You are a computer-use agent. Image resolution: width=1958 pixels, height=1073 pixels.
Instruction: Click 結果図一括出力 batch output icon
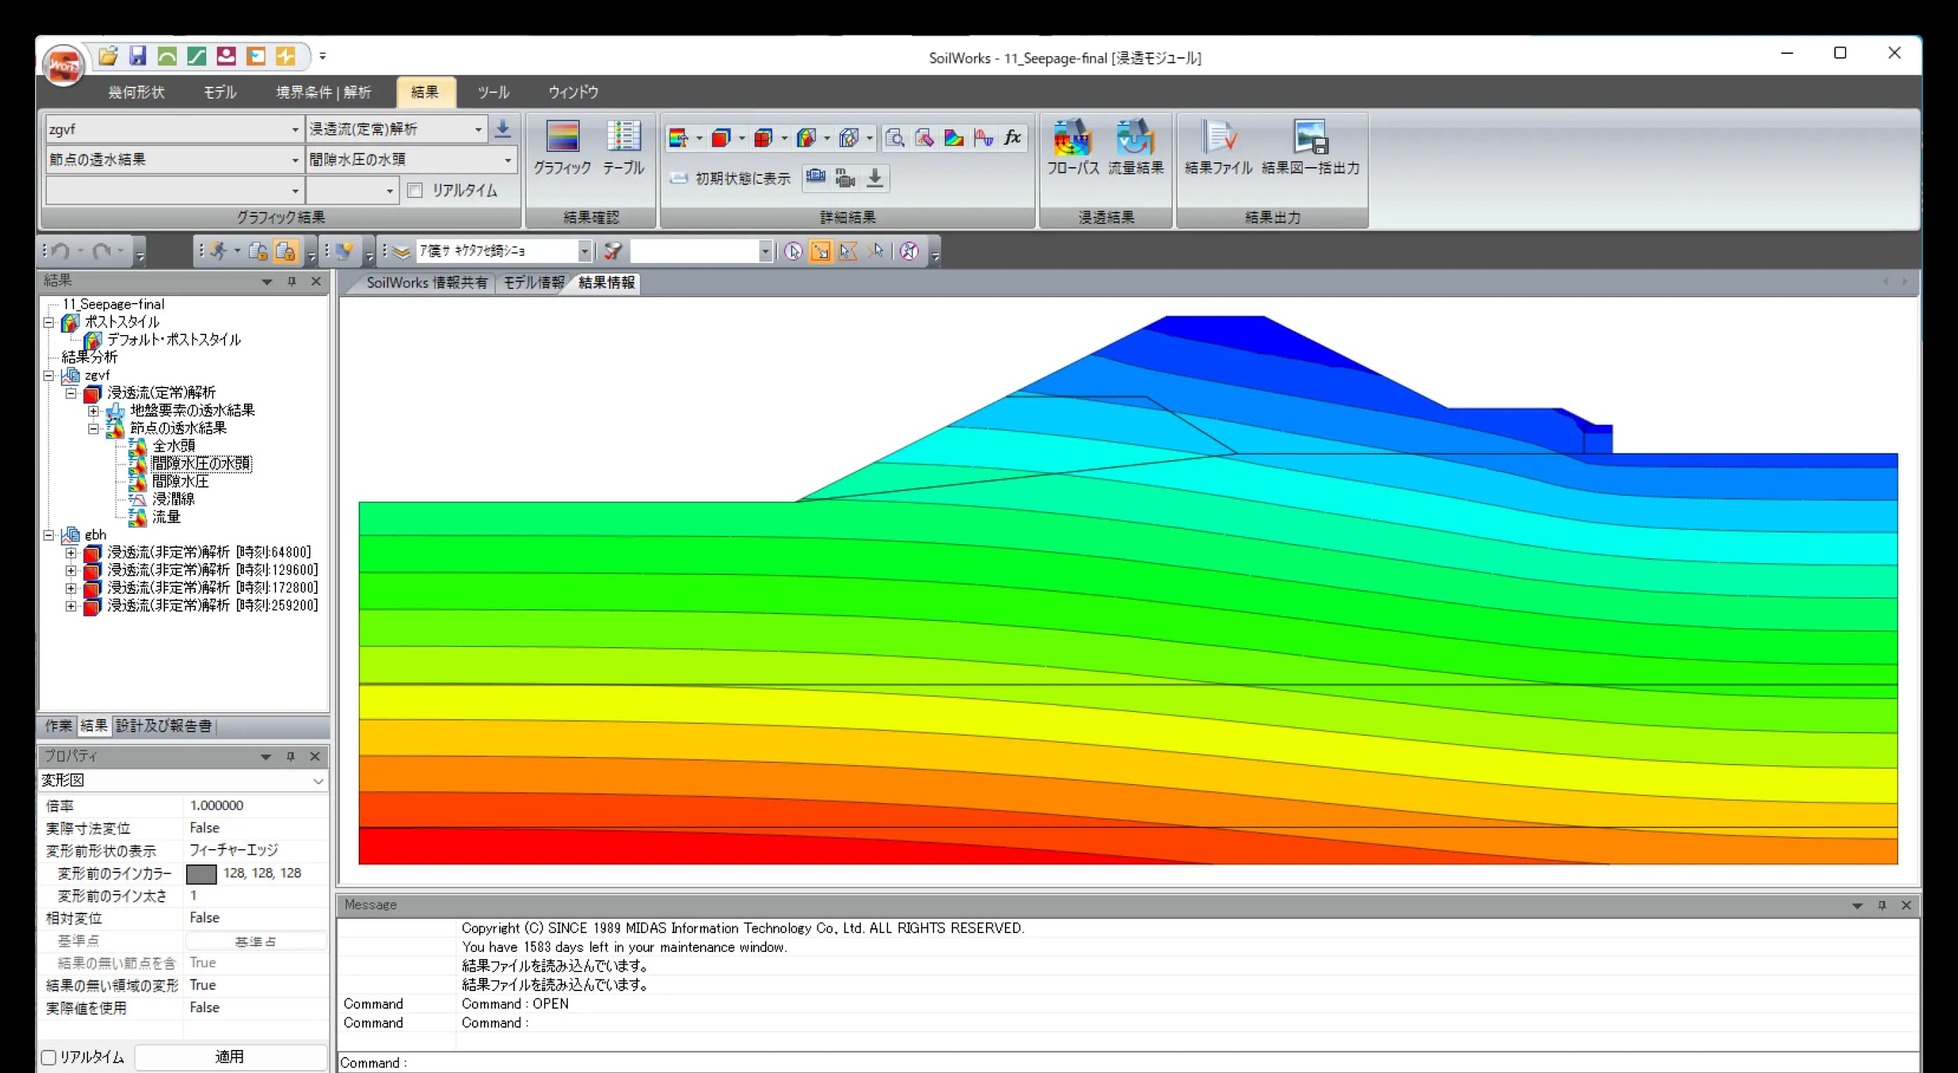pos(1310,148)
